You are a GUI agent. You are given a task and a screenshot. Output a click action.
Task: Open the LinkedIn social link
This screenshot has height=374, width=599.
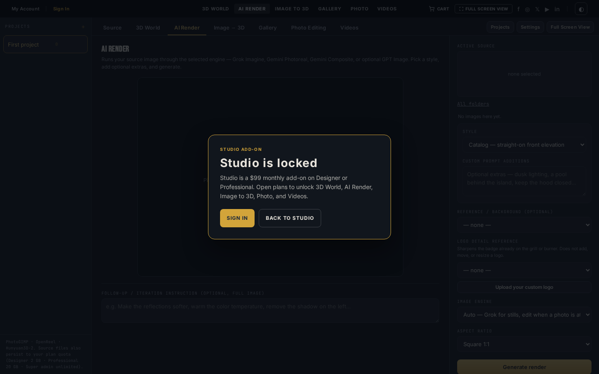(557, 9)
